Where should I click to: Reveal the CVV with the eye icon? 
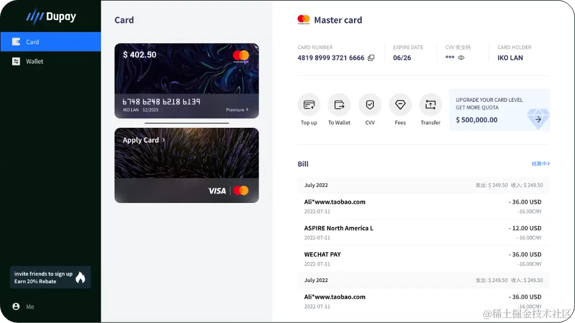[x=461, y=58]
